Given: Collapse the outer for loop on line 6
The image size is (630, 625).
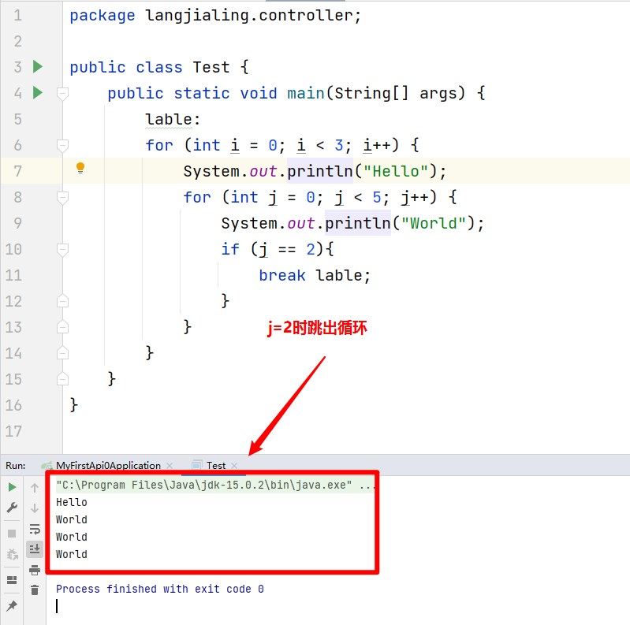Looking at the screenshot, I should click(x=63, y=145).
